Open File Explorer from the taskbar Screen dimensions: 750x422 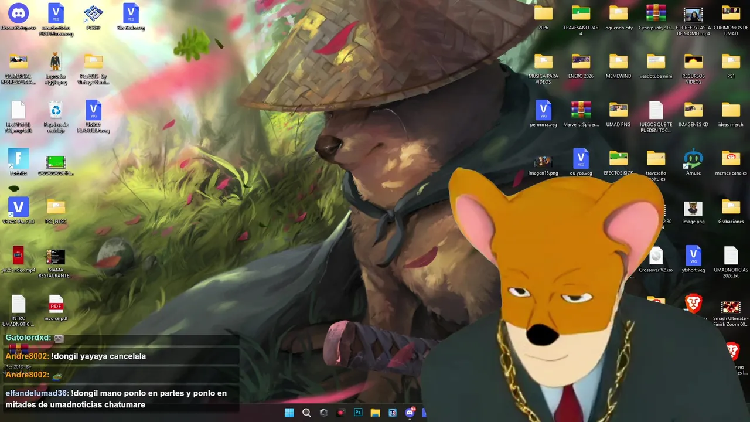click(x=375, y=413)
